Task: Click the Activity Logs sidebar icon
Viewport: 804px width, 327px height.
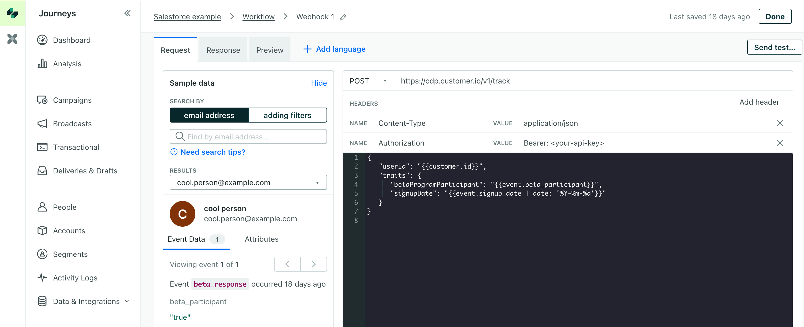Action: pyautogui.click(x=43, y=277)
